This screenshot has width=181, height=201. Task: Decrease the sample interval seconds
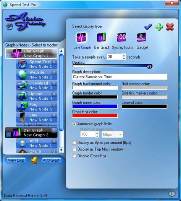pyautogui.click(x=124, y=58)
